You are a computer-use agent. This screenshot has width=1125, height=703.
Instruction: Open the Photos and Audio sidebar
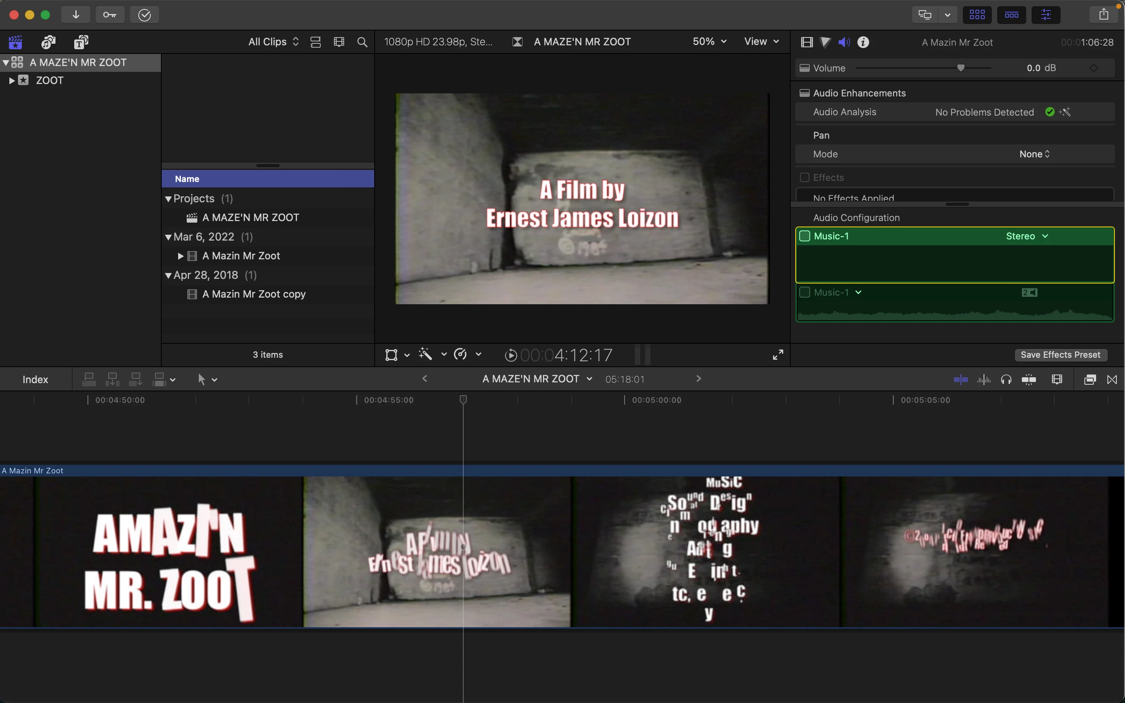48,42
